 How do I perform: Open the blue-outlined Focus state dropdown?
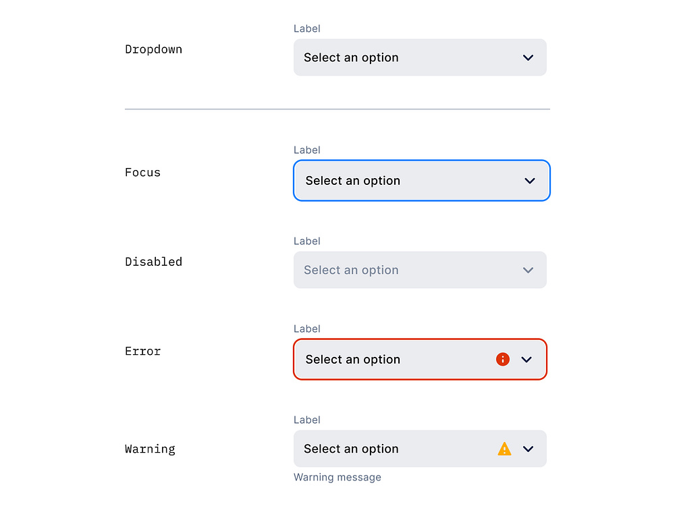pyautogui.click(x=405, y=180)
